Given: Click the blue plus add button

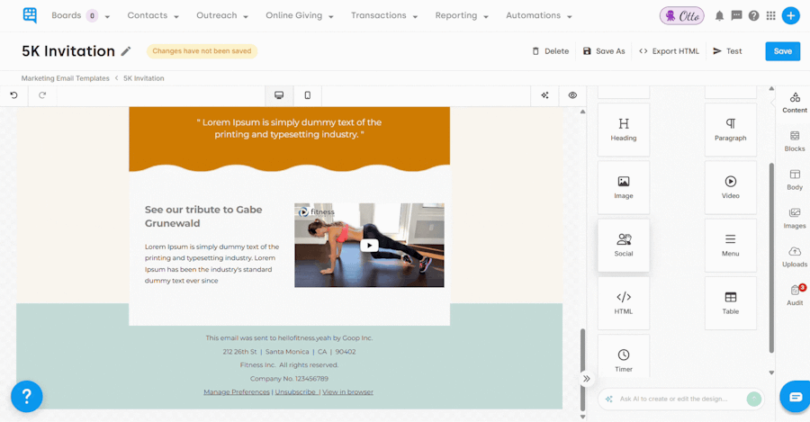Looking at the screenshot, I should click(790, 16).
